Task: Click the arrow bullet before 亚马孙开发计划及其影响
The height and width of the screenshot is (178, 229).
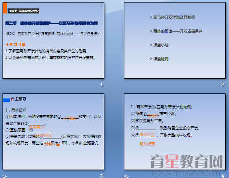Action: point(151,17)
